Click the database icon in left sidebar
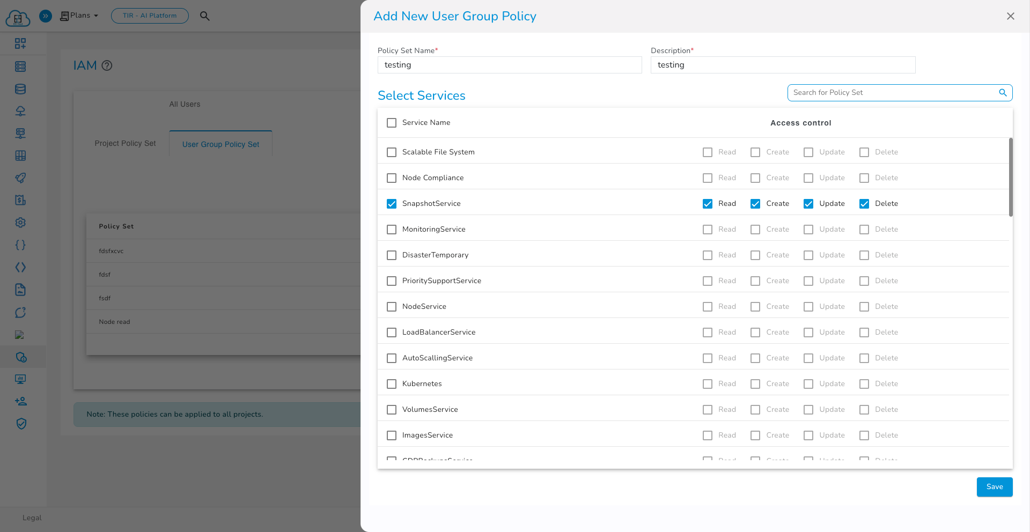1030x532 pixels. click(x=20, y=89)
